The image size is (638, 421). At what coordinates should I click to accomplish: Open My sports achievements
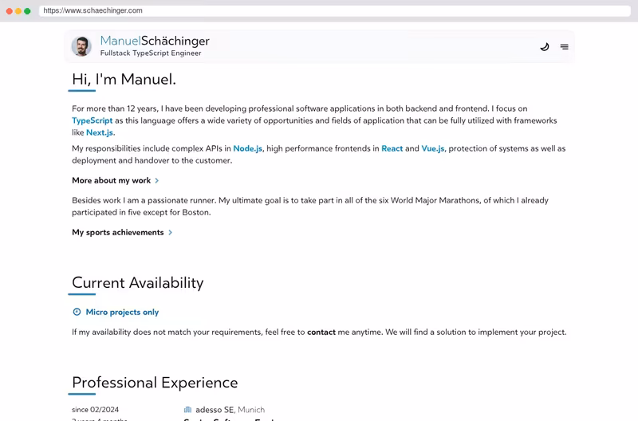tap(117, 232)
